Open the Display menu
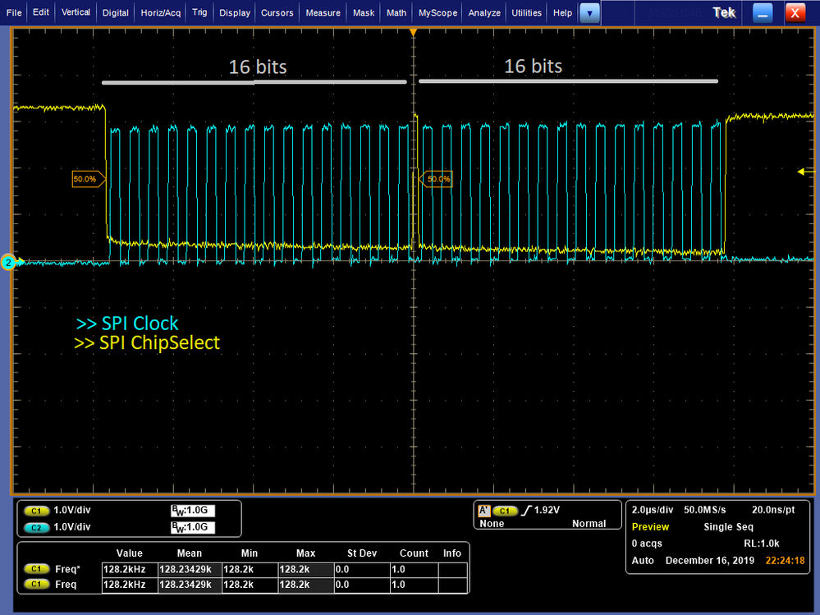 (x=235, y=12)
